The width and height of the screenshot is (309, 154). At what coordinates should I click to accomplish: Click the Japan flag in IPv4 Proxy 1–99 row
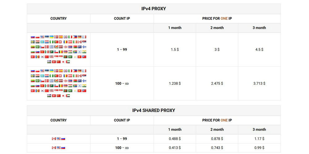(63, 62)
